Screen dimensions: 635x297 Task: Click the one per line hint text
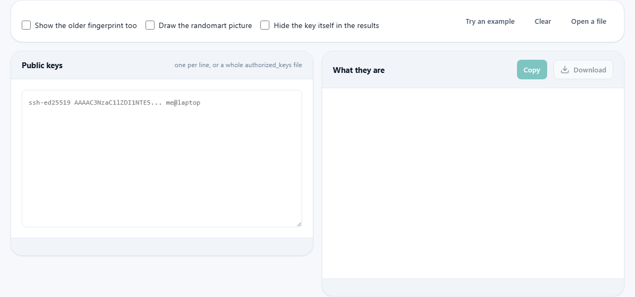[x=238, y=66]
